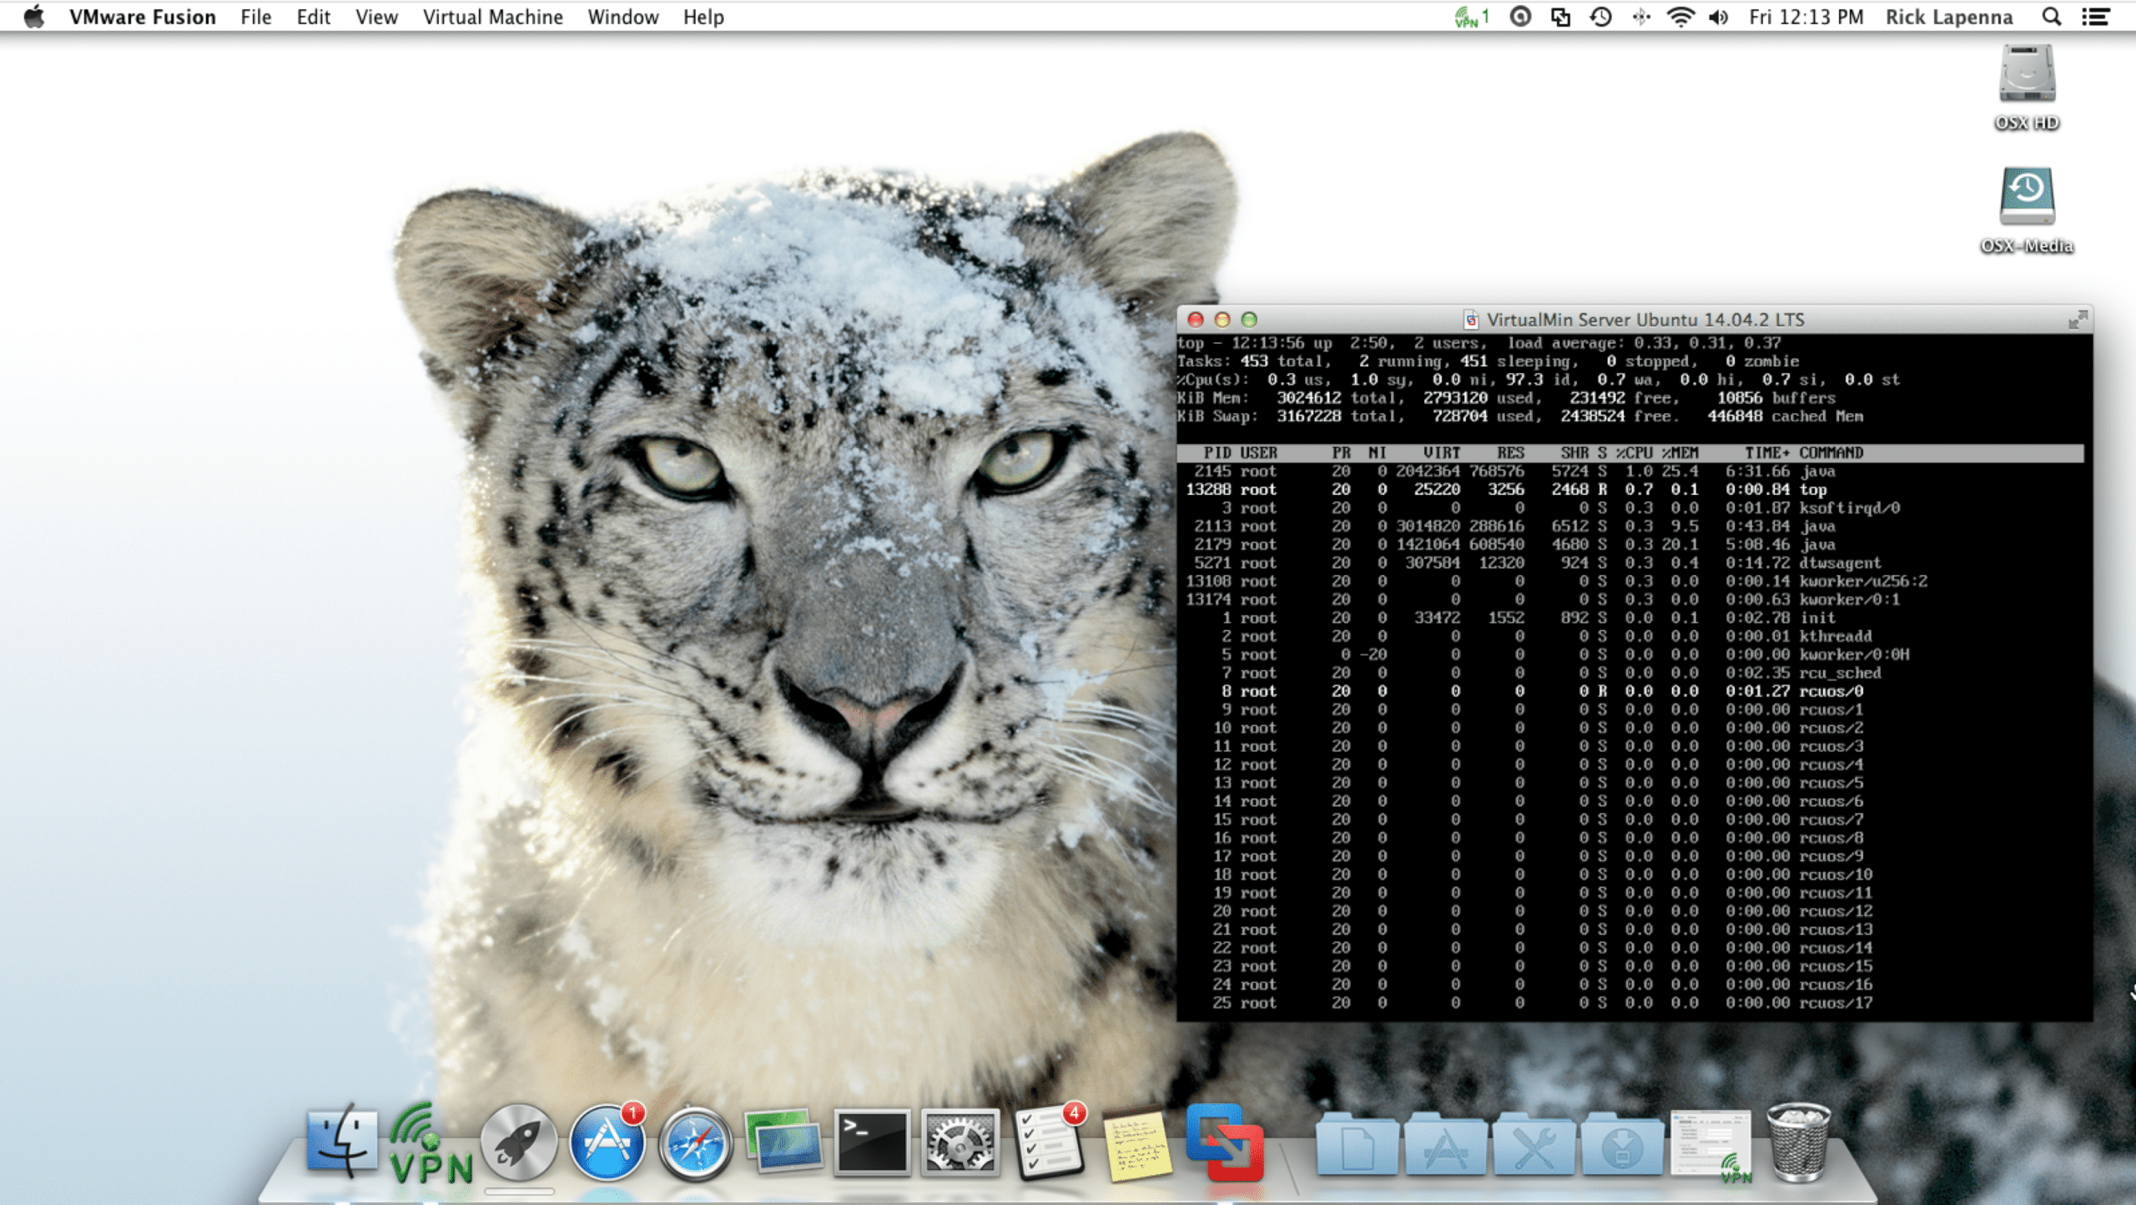Click the Bluetooth menu bar icon
Image resolution: width=2136 pixels, height=1205 pixels.
point(1641,17)
